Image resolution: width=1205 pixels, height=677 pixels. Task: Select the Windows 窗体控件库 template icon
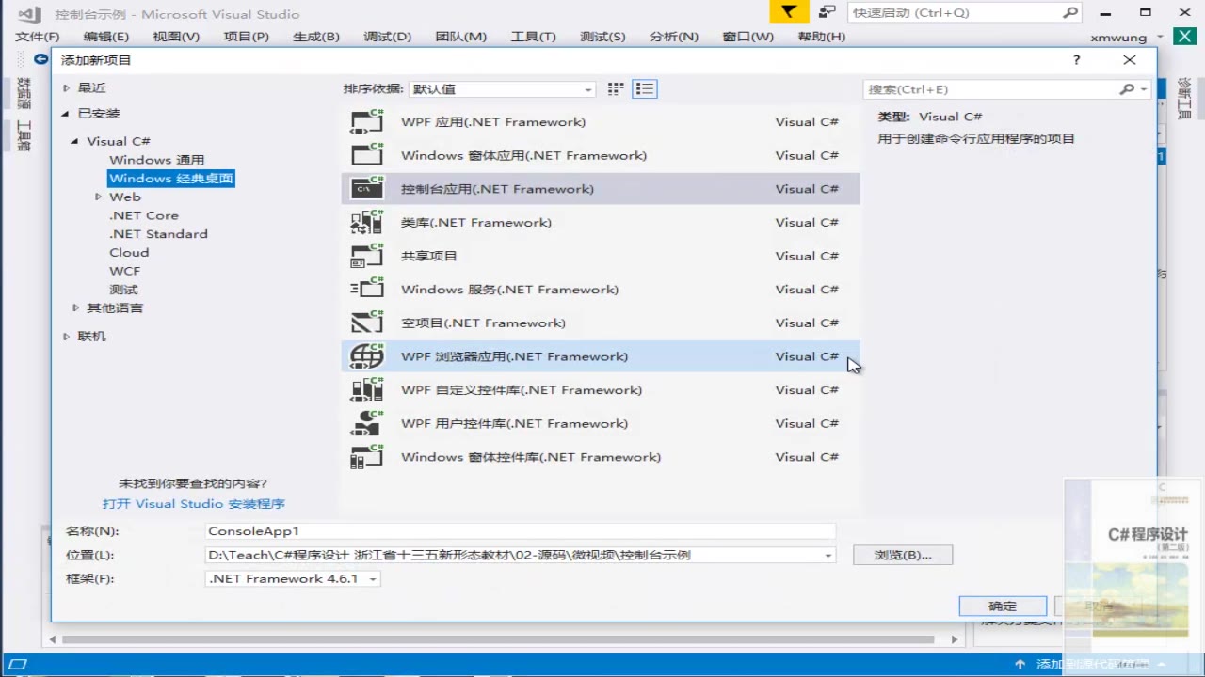(367, 457)
